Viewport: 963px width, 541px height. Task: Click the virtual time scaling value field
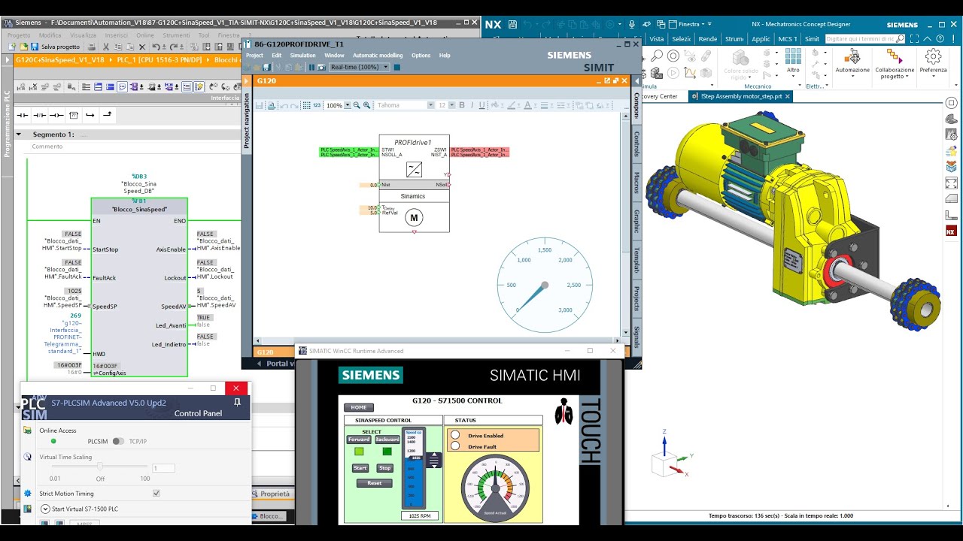(x=163, y=468)
